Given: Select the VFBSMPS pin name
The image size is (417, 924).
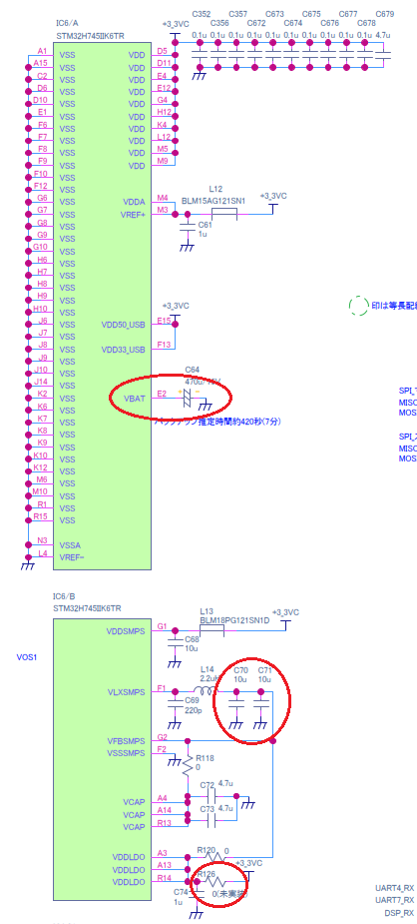Looking at the screenshot, I should (126, 742).
